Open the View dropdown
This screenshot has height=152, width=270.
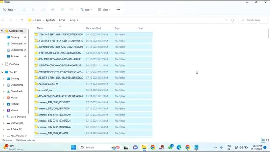104,10
